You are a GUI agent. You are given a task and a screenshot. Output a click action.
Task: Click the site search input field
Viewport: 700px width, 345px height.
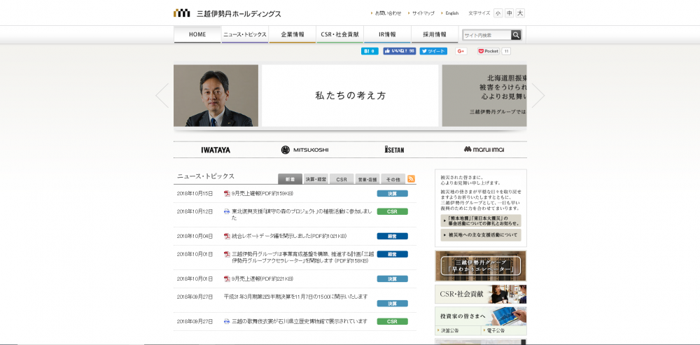point(487,35)
